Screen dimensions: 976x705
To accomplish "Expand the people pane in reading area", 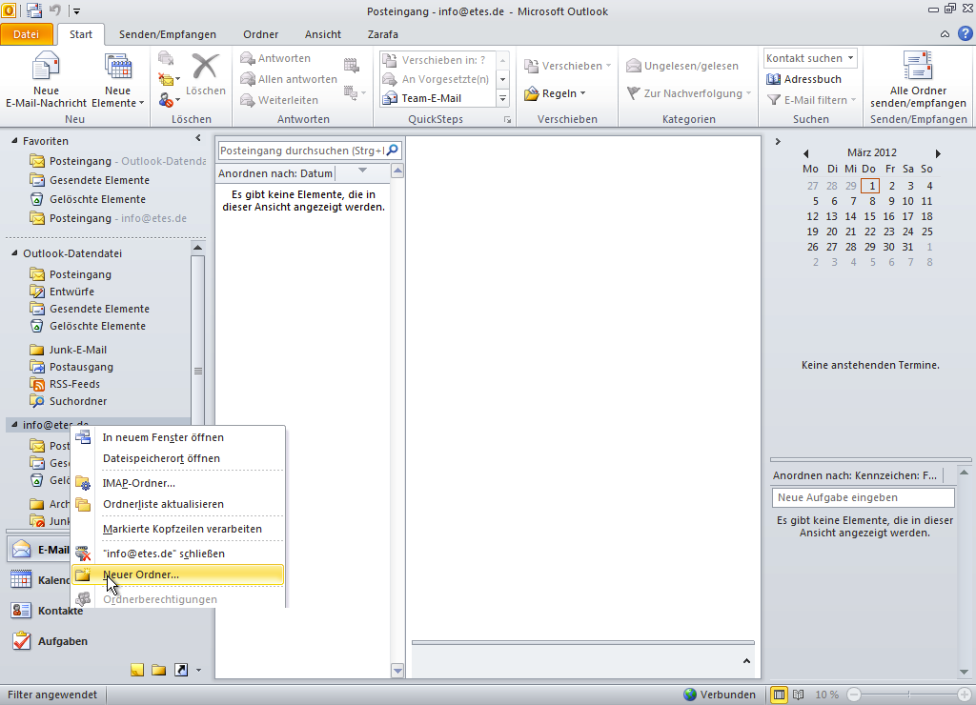I will click(746, 661).
